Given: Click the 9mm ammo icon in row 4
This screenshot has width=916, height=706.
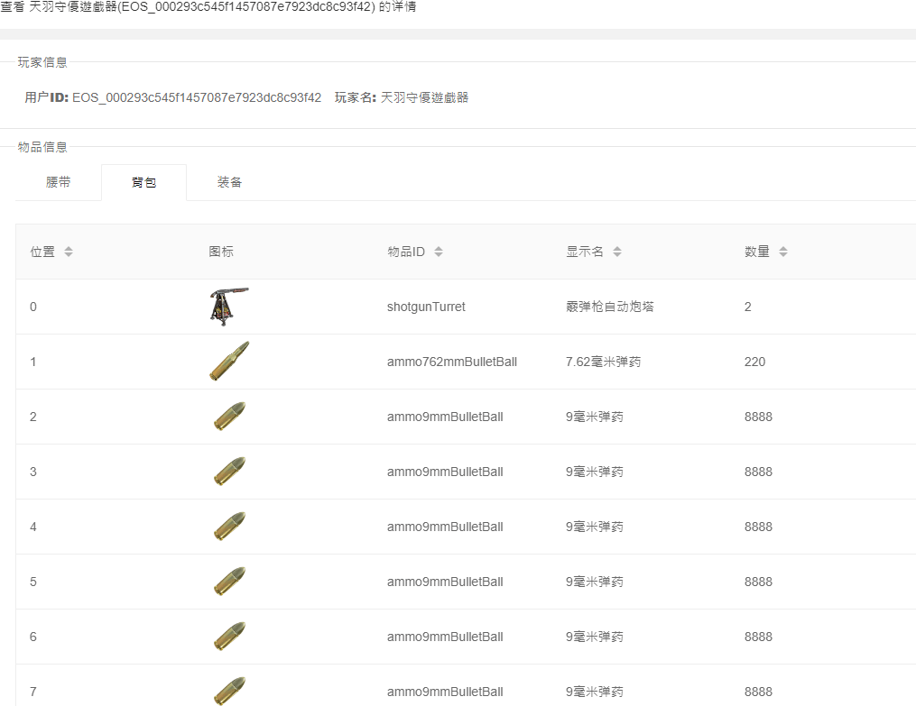Looking at the screenshot, I should [229, 527].
